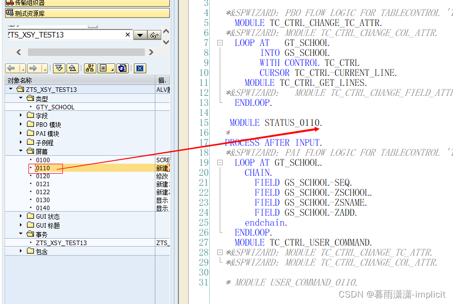This screenshot has width=453, height=304.
Task: Click MODULE TC_CTRL_USER_COMMAND line
Action: coord(303,243)
